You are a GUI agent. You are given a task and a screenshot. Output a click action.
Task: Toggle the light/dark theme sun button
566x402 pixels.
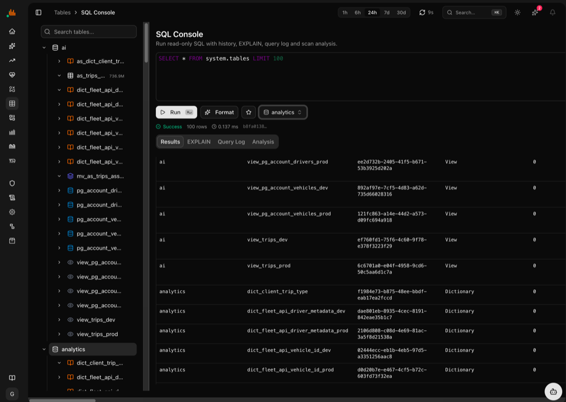point(517,13)
